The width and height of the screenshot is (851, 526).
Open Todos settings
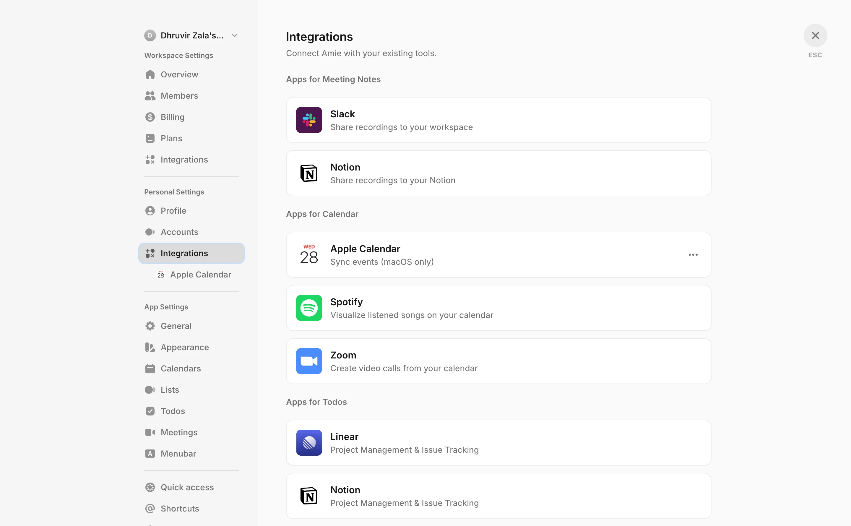(x=191, y=411)
